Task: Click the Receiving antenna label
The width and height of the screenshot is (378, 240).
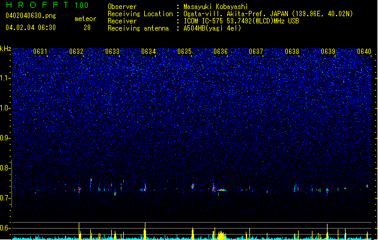Action: (138, 28)
